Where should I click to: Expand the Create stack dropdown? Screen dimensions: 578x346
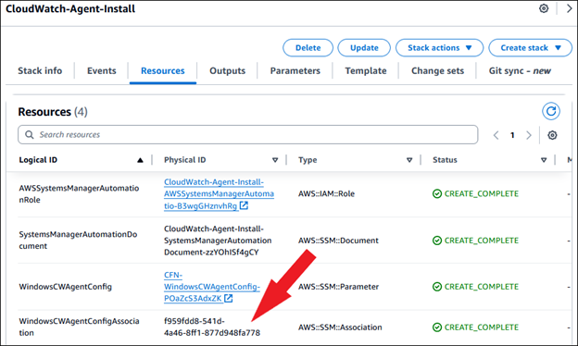coord(531,48)
